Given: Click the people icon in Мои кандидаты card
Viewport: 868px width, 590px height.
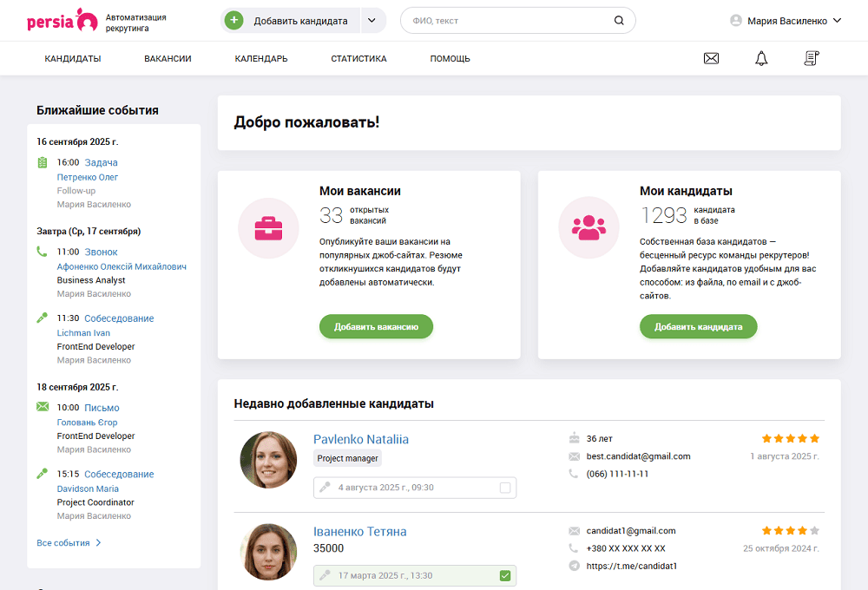Looking at the screenshot, I should pyautogui.click(x=589, y=227).
